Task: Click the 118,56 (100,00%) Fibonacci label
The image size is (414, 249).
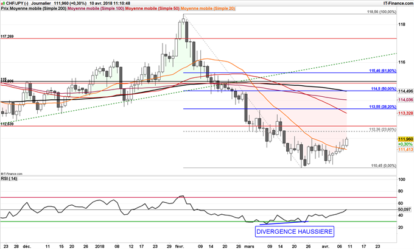Action: pos(382,12)
